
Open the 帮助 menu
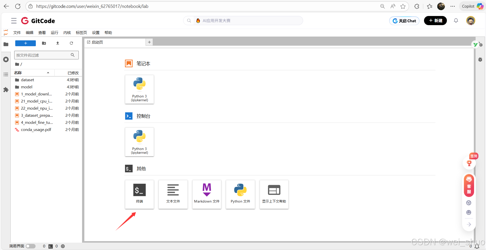(108, 32)
